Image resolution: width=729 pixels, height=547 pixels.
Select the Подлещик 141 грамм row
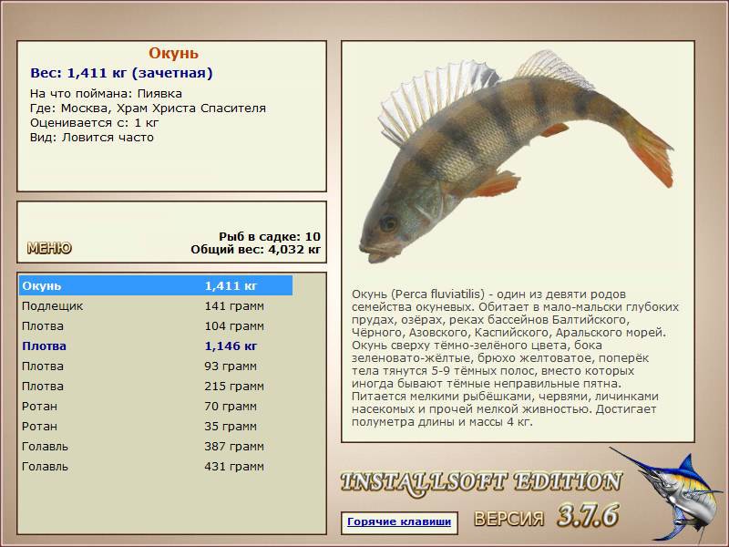[156, 306]
